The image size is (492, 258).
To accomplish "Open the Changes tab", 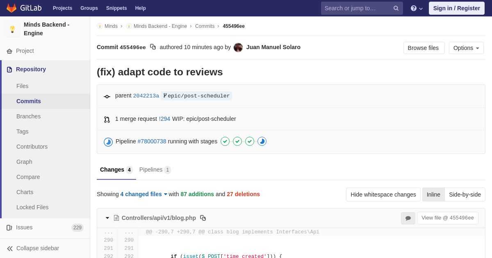I will coord(116,170).
